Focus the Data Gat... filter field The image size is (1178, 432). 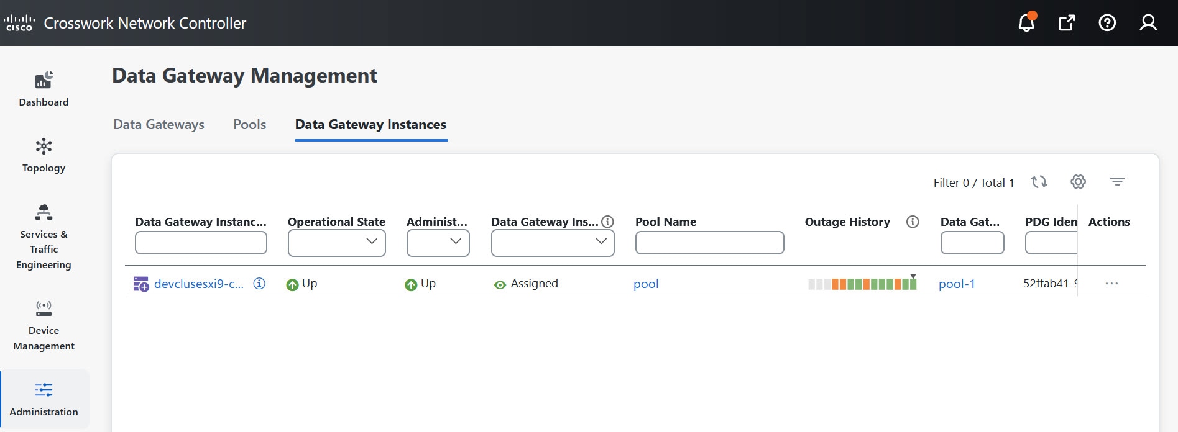coord(972,243)
